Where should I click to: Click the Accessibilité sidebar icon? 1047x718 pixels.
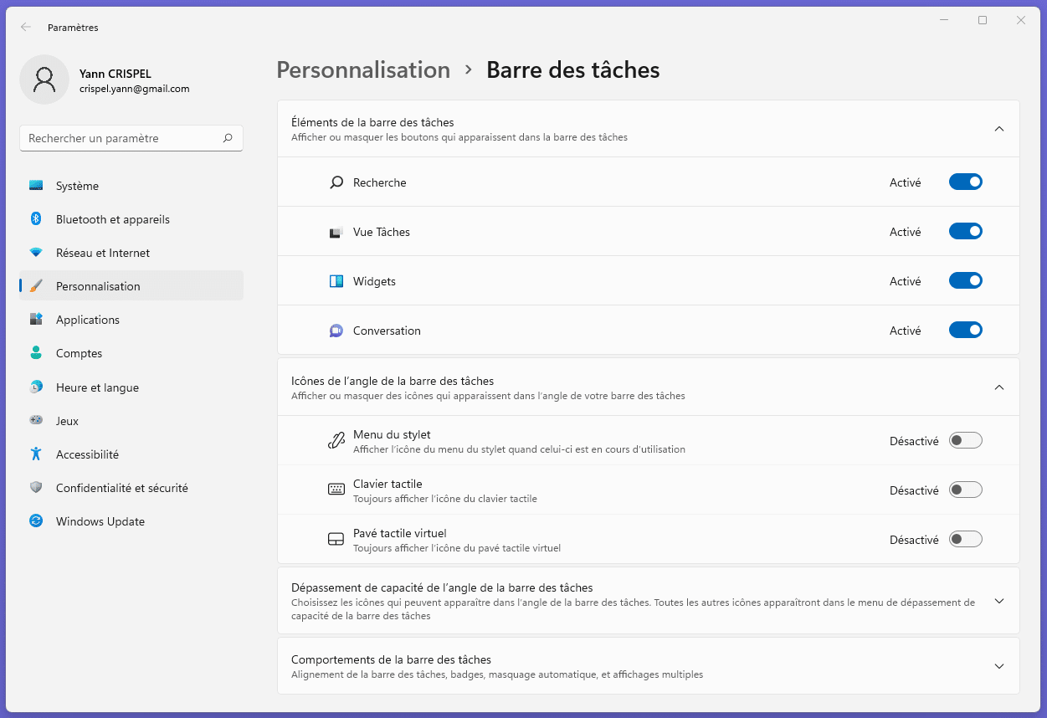coord(36,454)
